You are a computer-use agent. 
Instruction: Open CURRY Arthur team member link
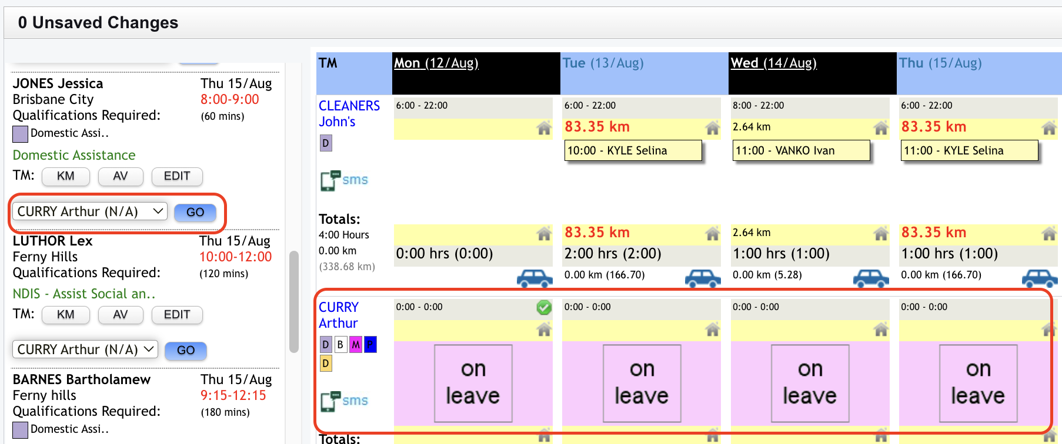point(339,315)
